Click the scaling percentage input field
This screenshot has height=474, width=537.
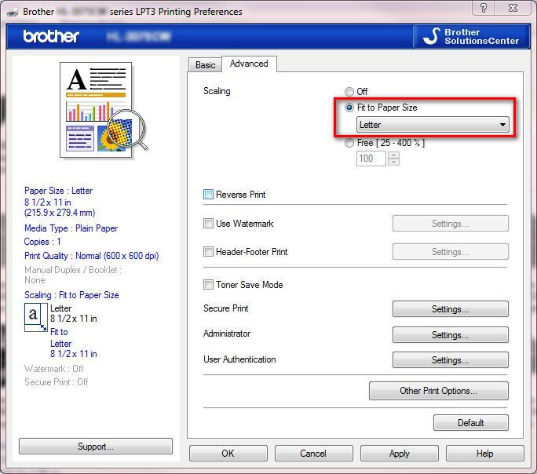pyautogui.click(x=371, y=159)
